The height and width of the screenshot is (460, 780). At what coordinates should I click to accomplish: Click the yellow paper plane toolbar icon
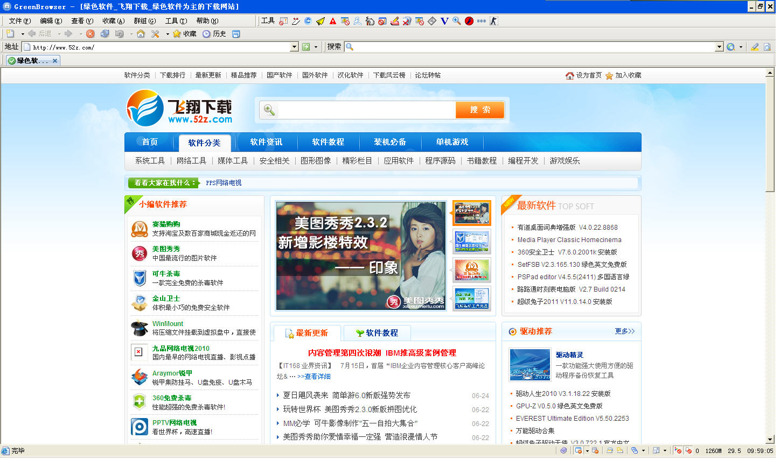(321, 21)
